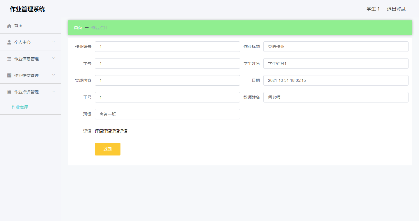
Task: Click the 学生姓名 field label
Action: pos(252,63)
